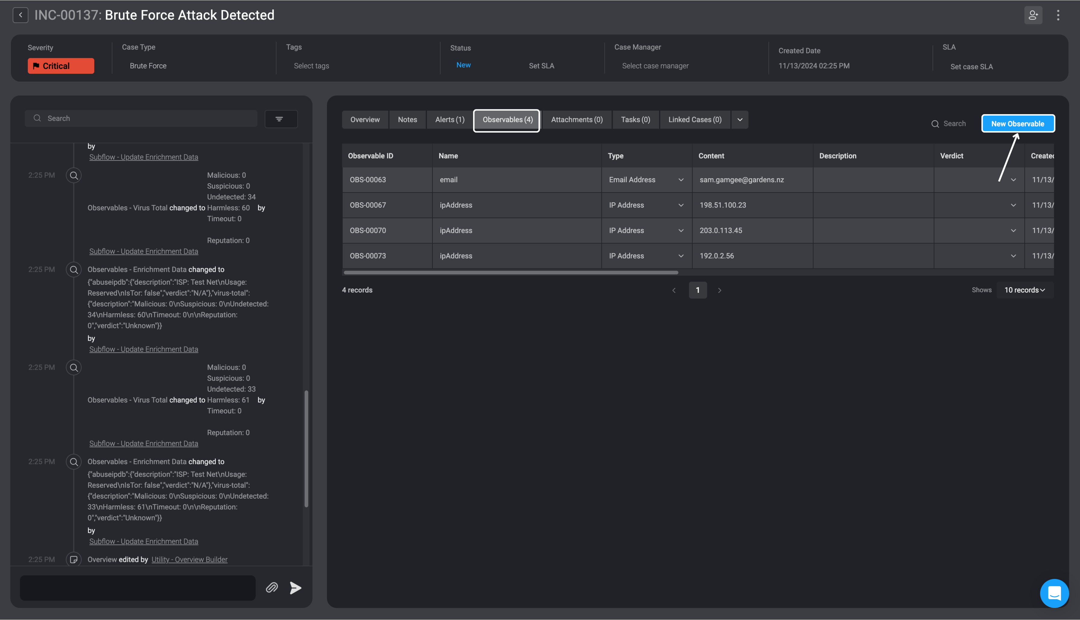The image size is (1080, 620).
Task: Click the attachment paperclip icon
Action: click(x=272, y=588)
